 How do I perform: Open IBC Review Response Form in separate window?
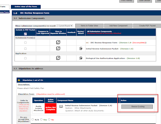coord(58,42)
